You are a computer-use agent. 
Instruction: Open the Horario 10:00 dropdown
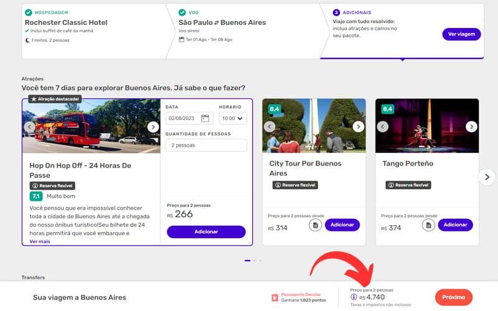coord(232,118)
